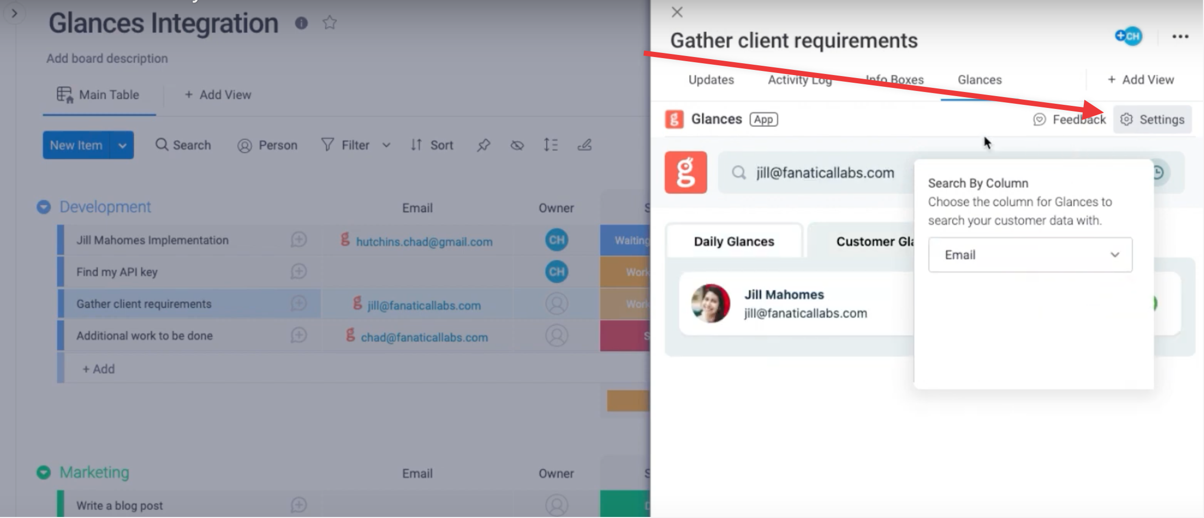
Task: Switch to Updates tab
Action: 711,80
